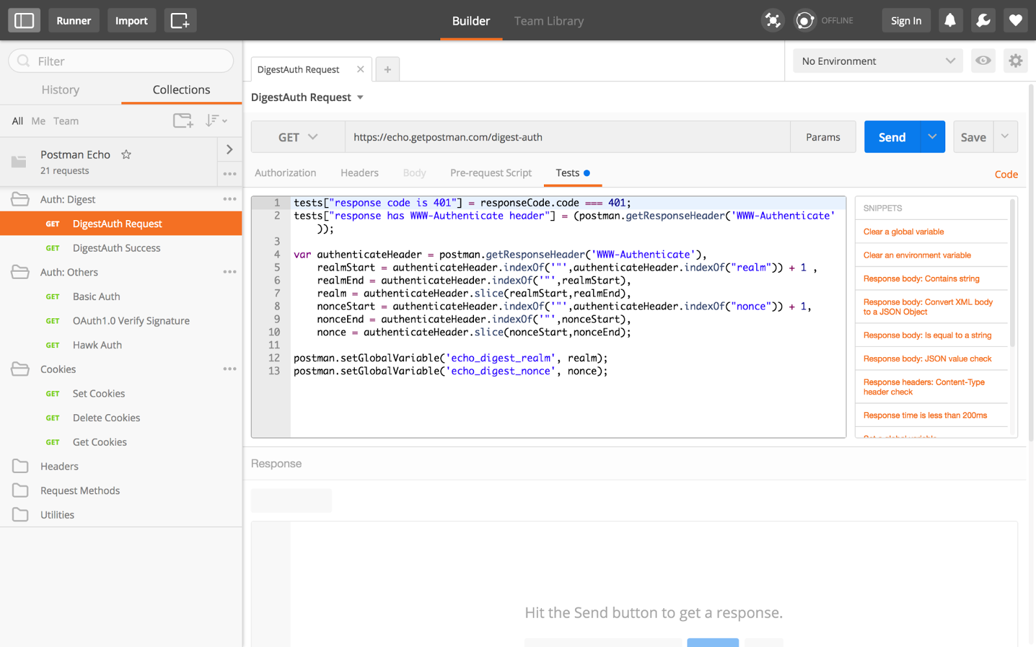Toggle the sidebar panel icon
1036x647 pixels.
24,21
